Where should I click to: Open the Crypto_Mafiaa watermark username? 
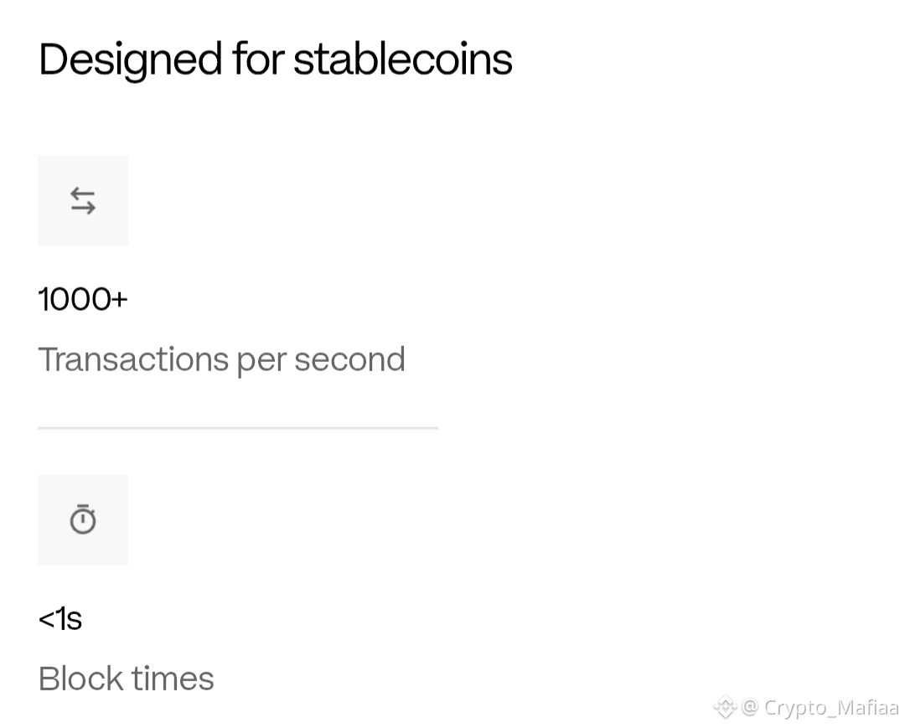tap(830, 708)
